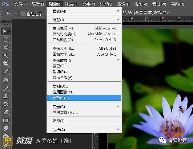
Task: Select the Brush tool
Action: pyautogui.click(x=6, y=88)
